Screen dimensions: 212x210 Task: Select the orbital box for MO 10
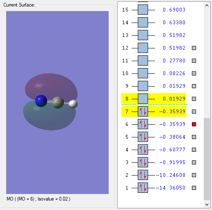pos(143,73)
